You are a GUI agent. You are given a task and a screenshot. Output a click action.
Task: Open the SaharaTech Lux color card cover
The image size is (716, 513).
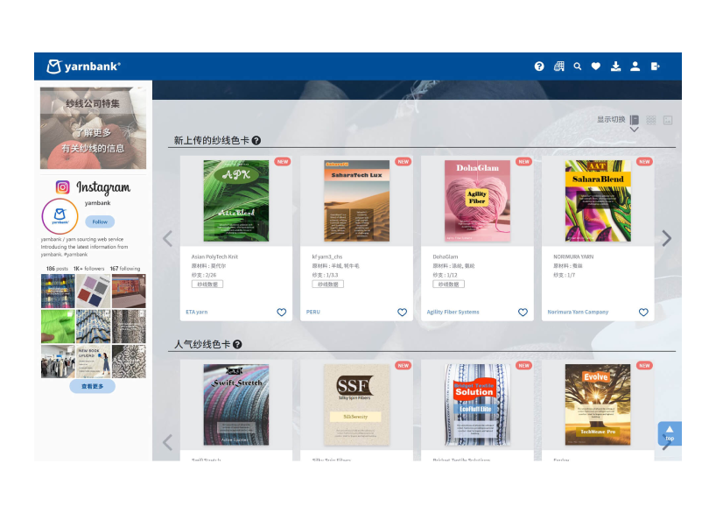click(x=356, y=200)
